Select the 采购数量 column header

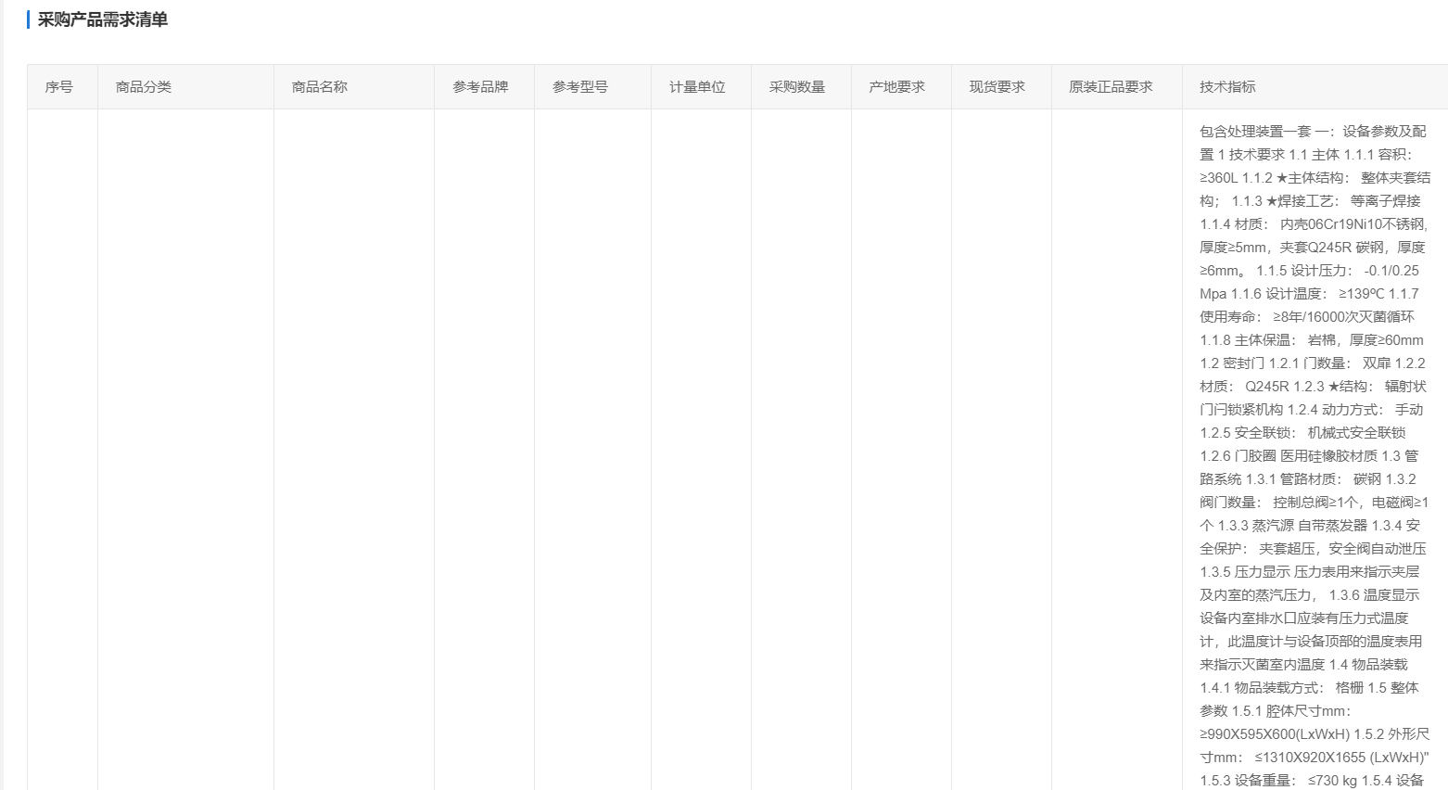pos(797,87)
